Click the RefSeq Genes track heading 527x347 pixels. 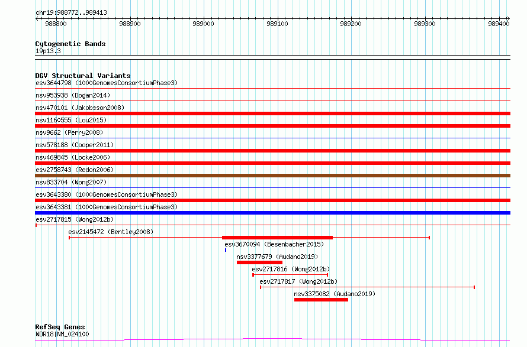click(x=60, y=327)
